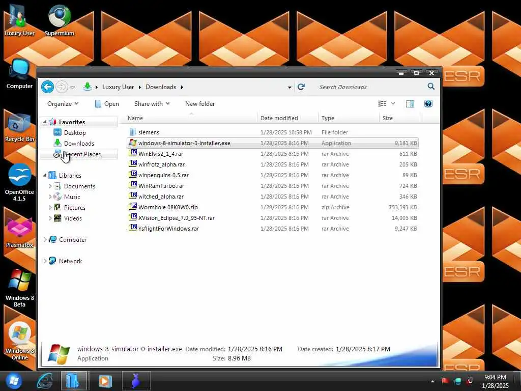Select Windows 8 Beta desktop icon
Viewport: 521px width, 391px height.
[19, 288]
